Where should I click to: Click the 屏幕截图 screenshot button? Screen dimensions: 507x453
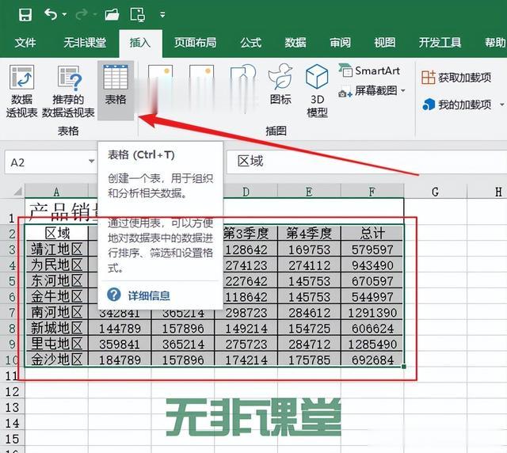tap(368, 91)
